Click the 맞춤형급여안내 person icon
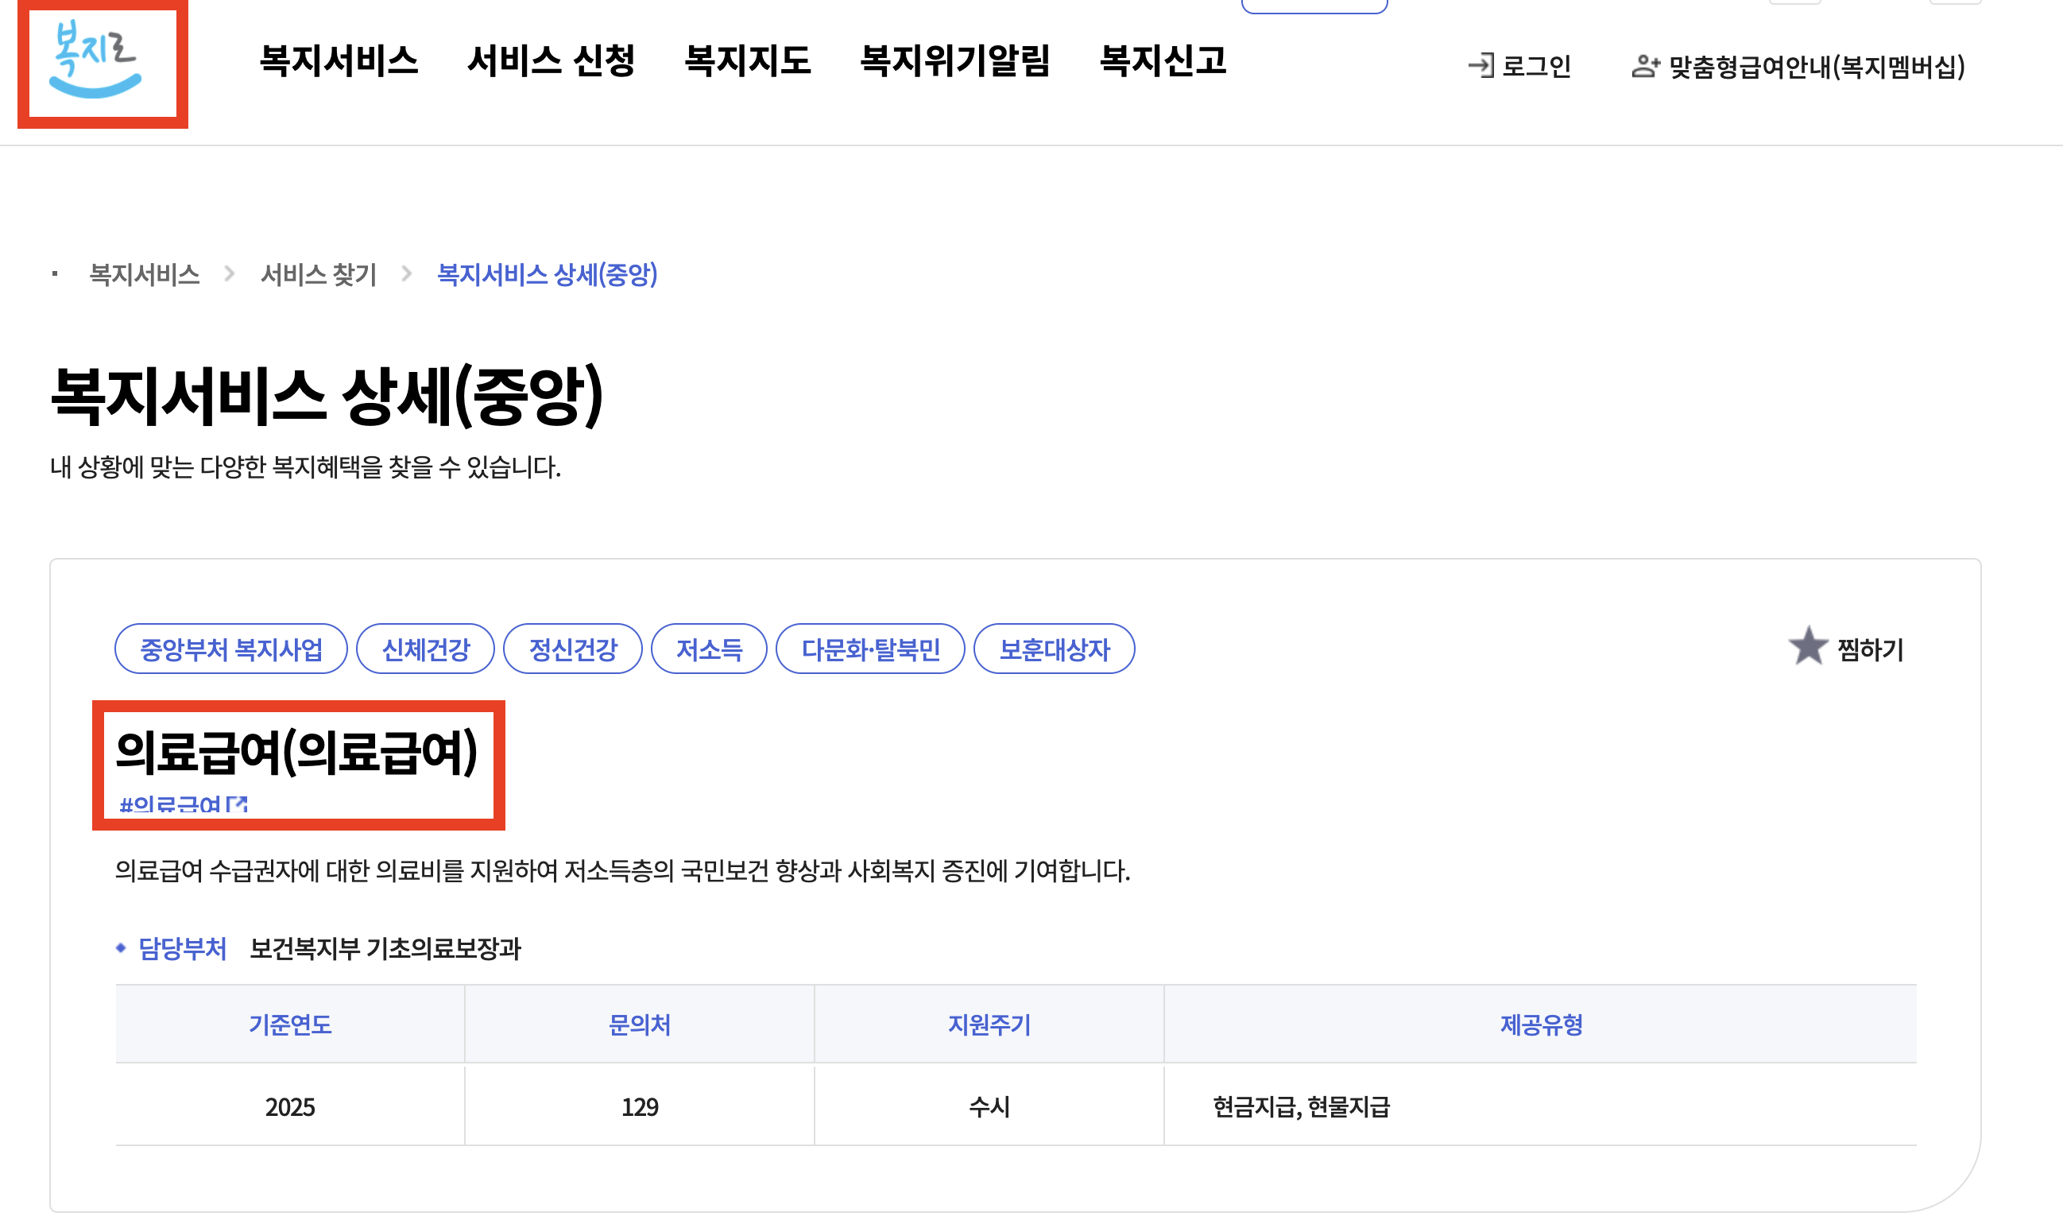The image size is (2063, 1224). (1644, 66)
